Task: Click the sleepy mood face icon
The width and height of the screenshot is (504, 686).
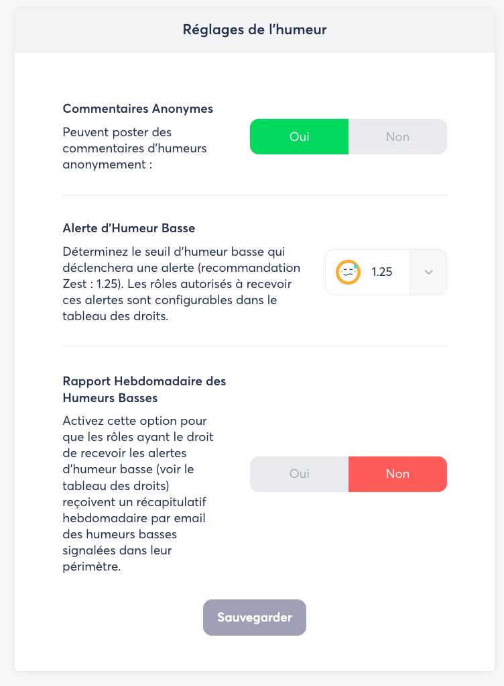Action: (x=348, y=272)
